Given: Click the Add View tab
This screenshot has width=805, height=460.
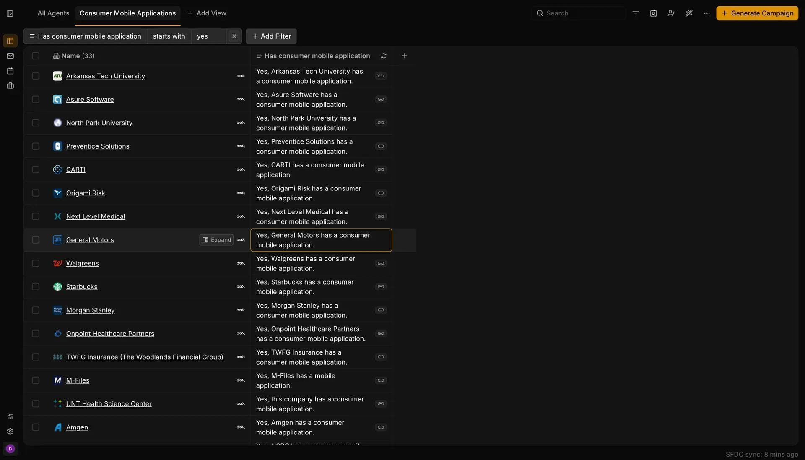Looking at the screenshot, I should [x=207, y=13].
